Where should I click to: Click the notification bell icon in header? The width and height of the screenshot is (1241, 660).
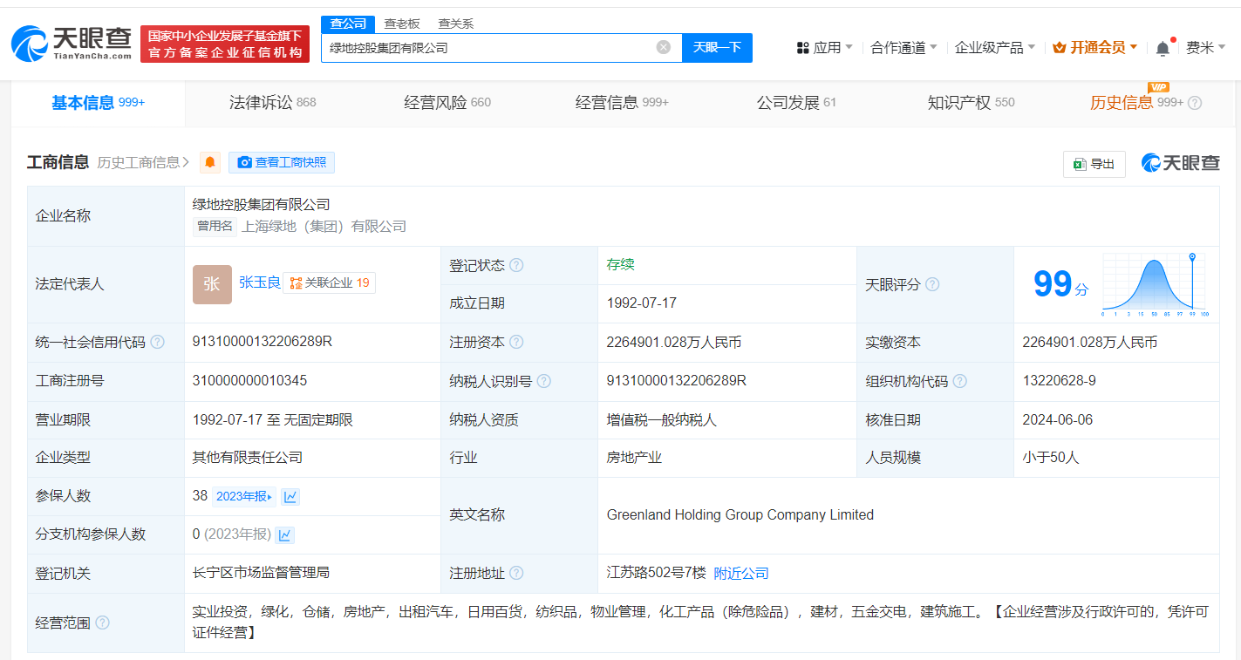(x=1163, y=48)
